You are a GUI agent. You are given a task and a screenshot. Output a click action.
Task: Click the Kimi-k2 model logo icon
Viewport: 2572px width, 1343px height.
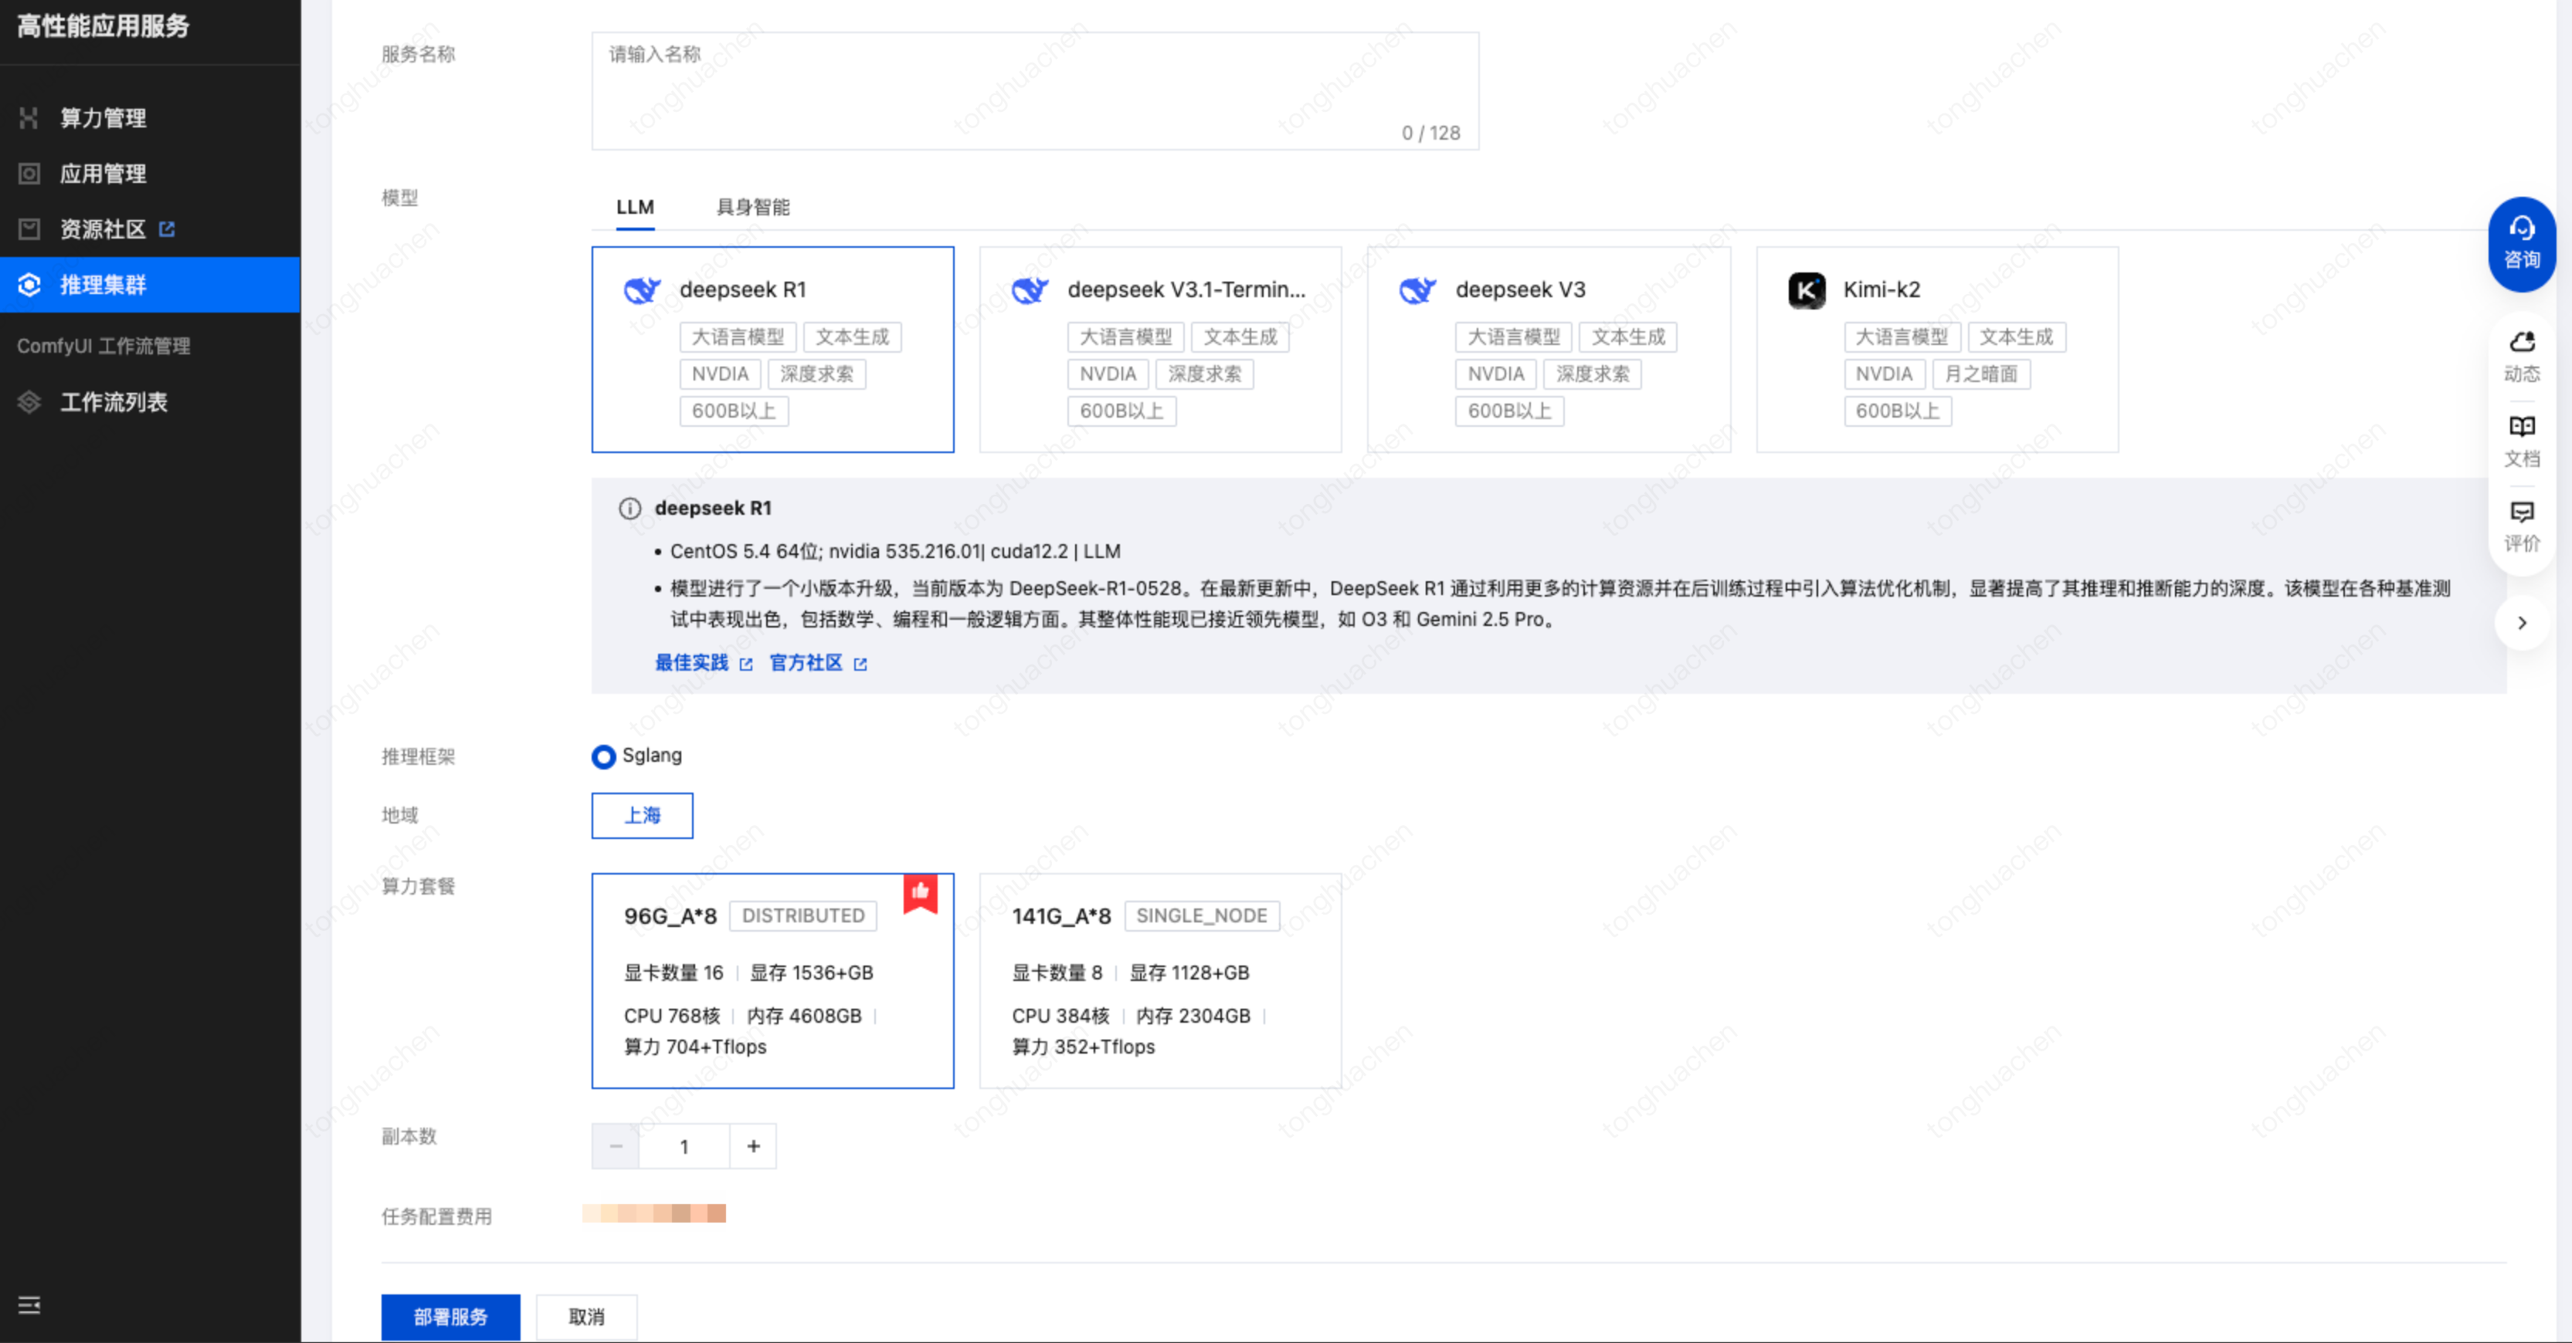tap(1806, 290)
